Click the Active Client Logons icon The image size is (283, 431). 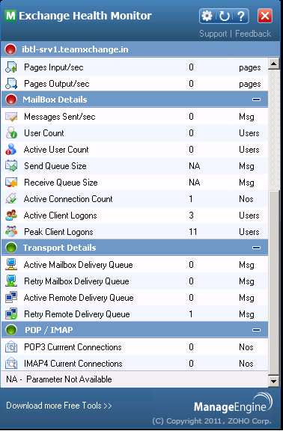(x=11, y=215)
